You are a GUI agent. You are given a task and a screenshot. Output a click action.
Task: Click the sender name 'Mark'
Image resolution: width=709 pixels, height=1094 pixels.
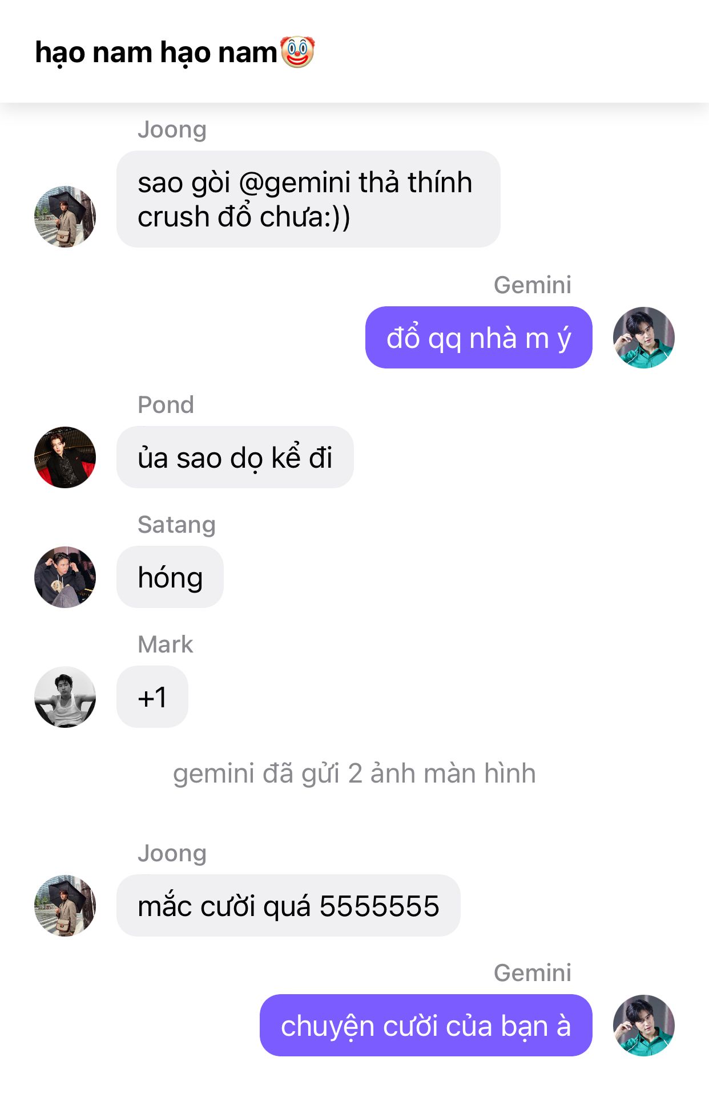[166, 645]
